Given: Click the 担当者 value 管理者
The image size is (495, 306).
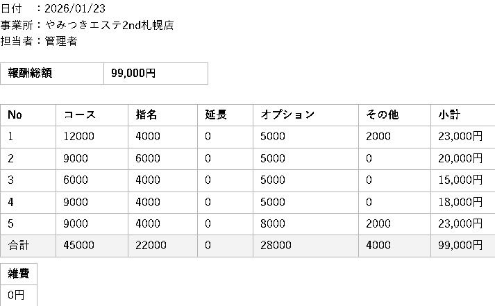Looking at the screenshot, I should click(61, 41).
